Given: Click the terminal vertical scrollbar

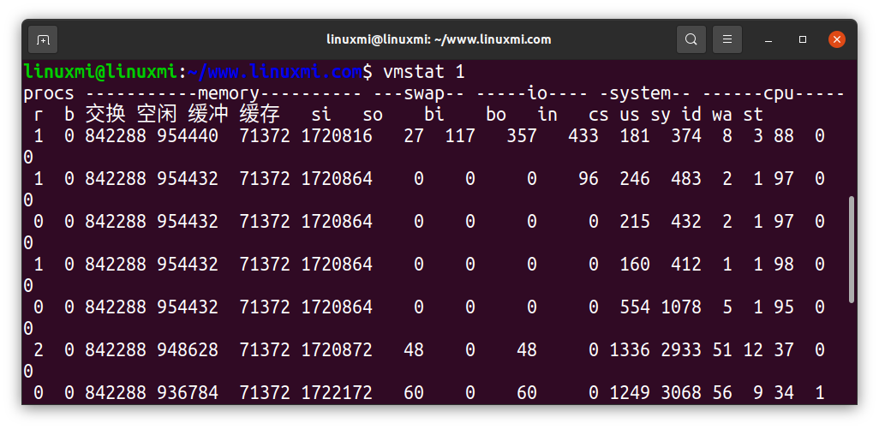Looking at the screenshot, I should point(852,250).
